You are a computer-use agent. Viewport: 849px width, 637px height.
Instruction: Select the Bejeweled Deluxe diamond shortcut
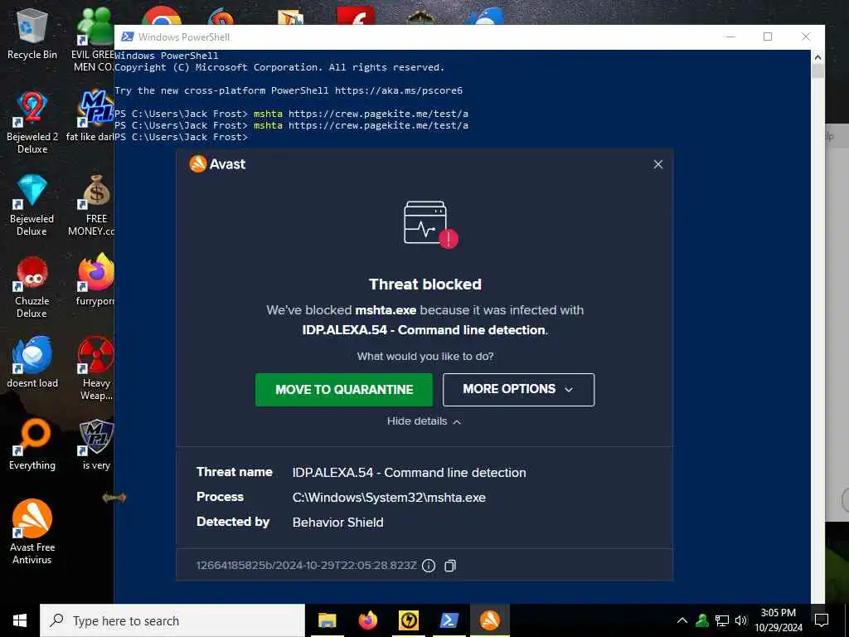pos(32,205)
